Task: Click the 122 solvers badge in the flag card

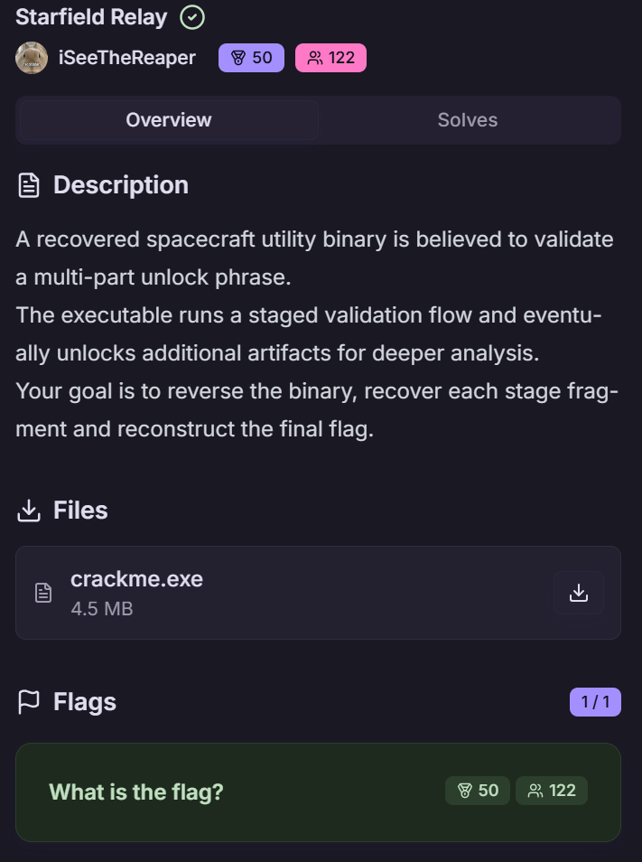Action: point(552,791)
